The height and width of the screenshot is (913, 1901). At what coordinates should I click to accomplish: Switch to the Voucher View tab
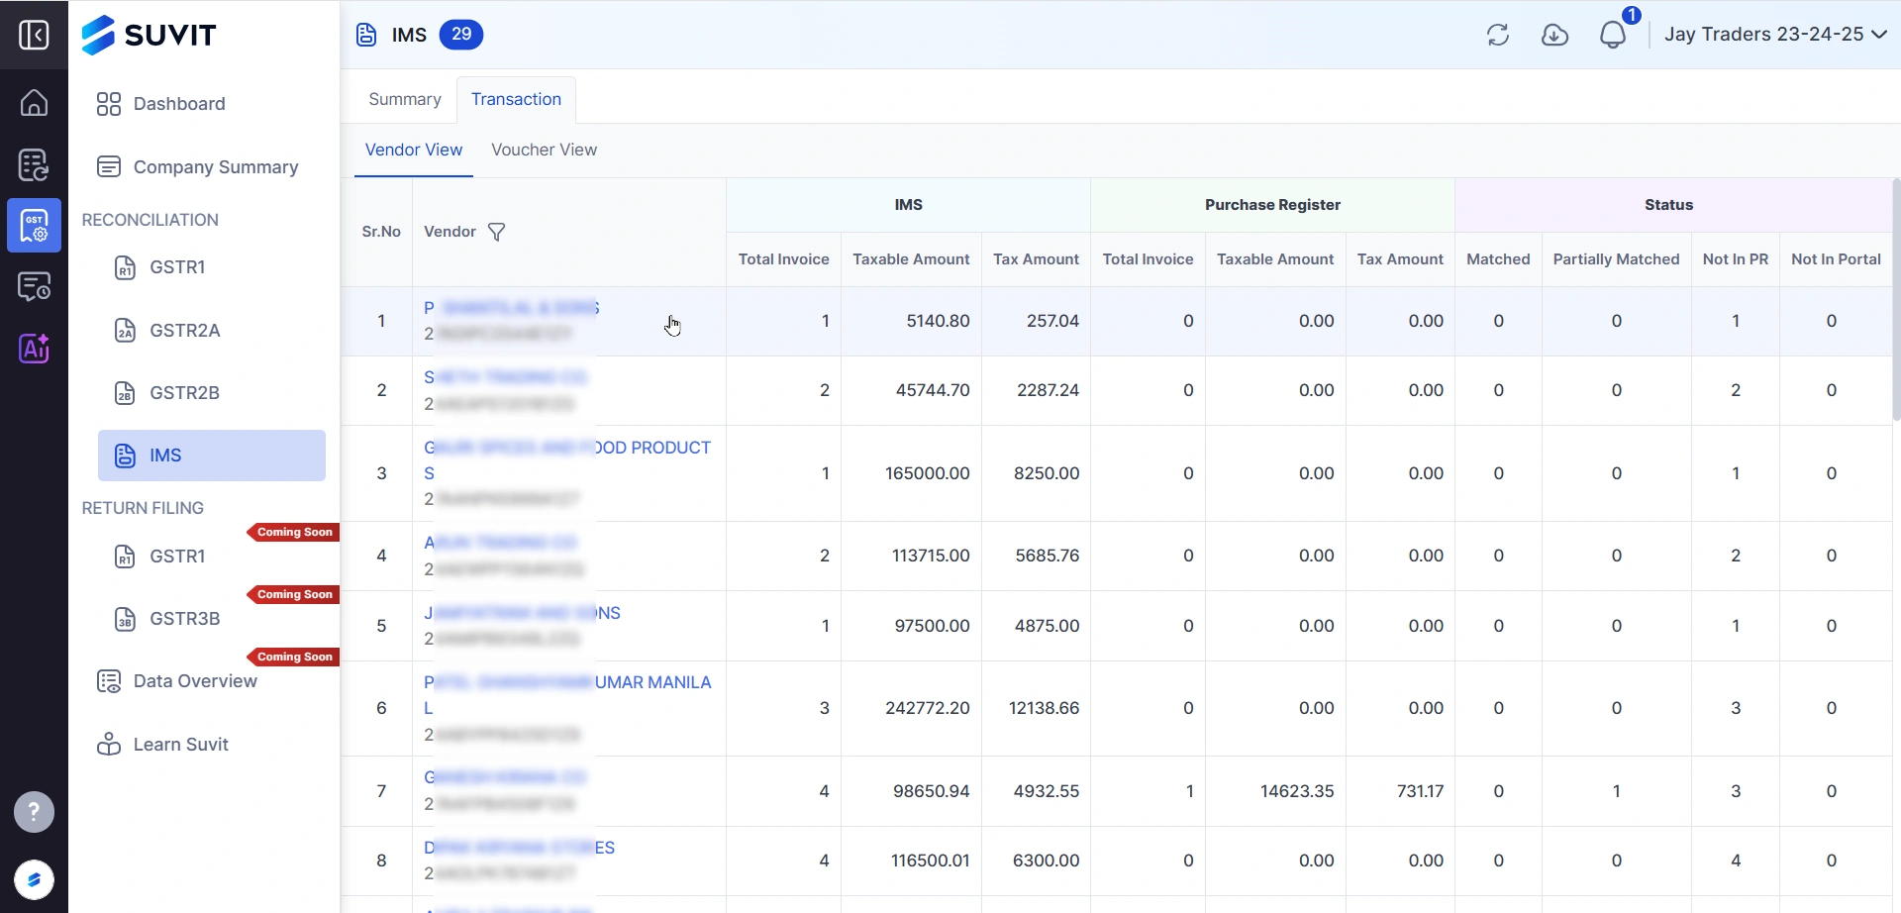[x=544, y=151]
